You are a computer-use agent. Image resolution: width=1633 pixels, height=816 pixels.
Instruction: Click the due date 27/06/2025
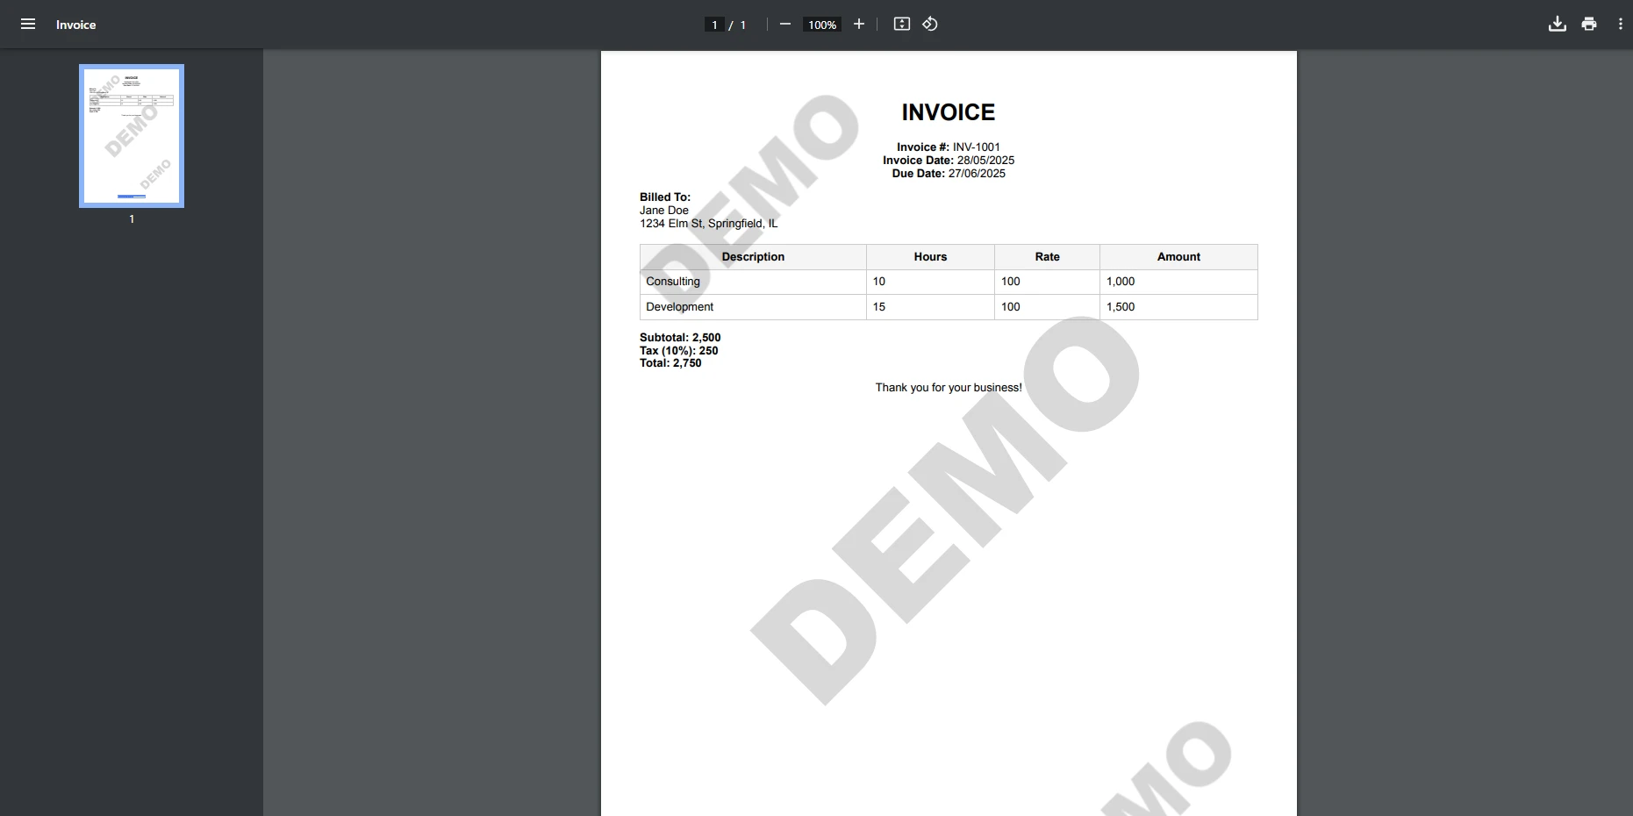977,174
